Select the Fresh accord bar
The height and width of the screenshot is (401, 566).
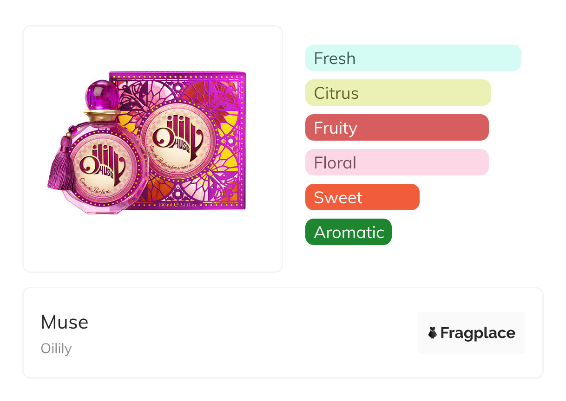tap(413, 58)
